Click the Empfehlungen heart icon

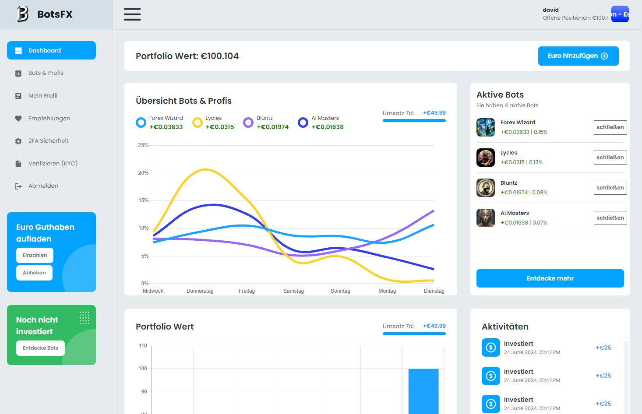pos(18,119)
